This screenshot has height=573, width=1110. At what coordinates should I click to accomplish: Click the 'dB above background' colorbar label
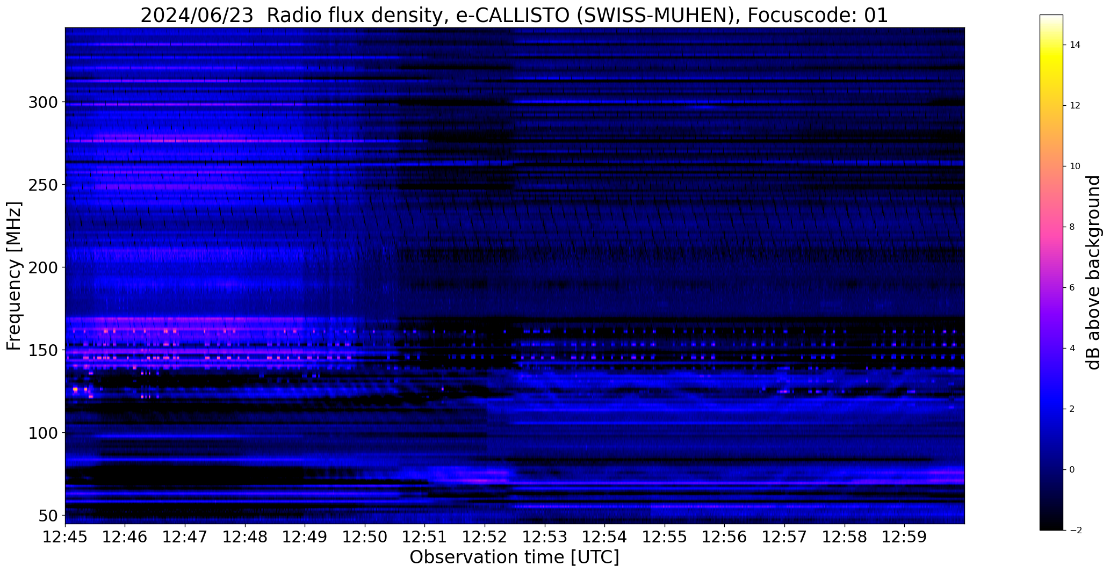tap(1094, 272)
